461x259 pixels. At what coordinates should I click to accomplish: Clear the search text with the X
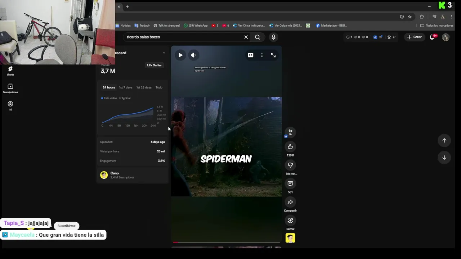pos(246,37)
